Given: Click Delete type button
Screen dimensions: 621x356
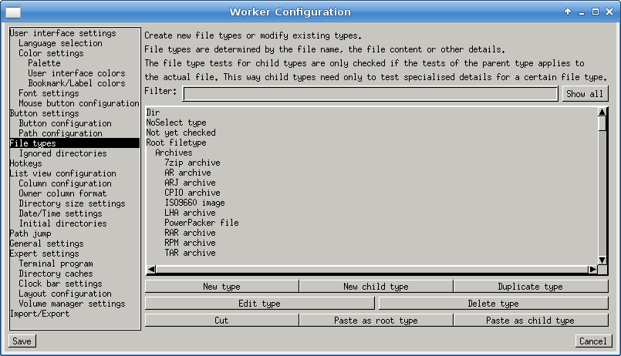Looking at the screenshot, I should tap(493, 304).
